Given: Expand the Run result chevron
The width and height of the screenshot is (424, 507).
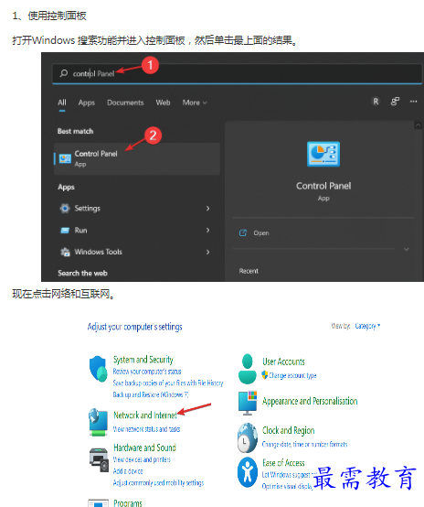Looking at the screenshot, I should [208, 231].
